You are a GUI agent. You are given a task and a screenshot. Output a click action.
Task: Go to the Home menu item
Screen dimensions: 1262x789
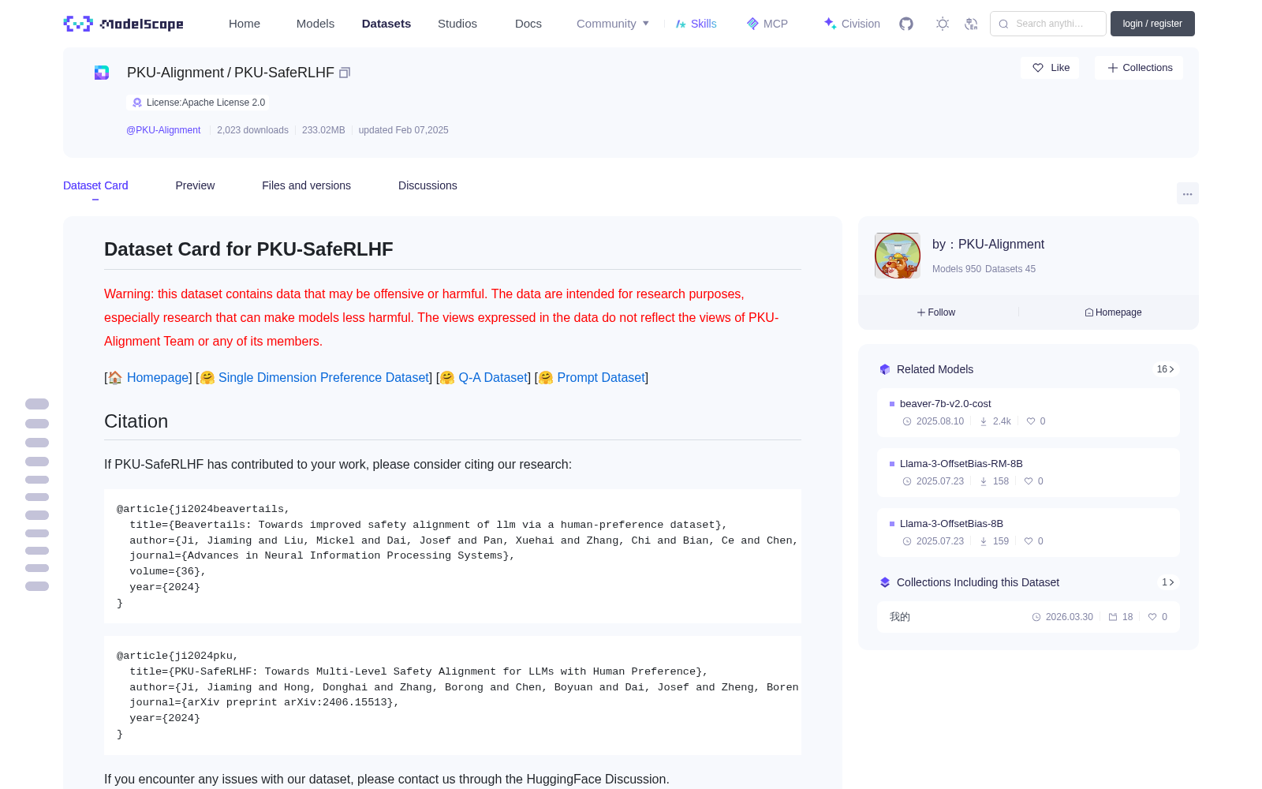coord(245,24)
